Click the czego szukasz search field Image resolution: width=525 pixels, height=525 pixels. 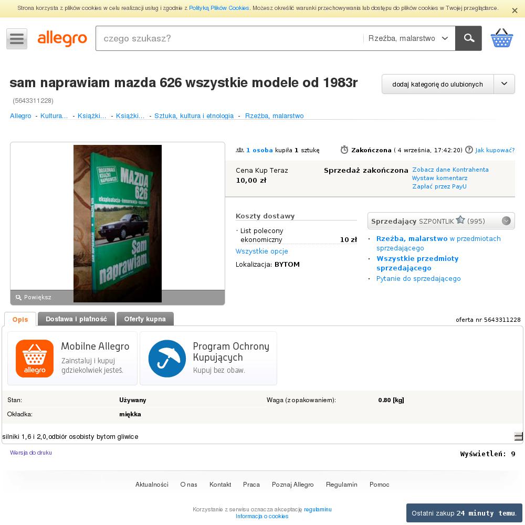(229, 38)
